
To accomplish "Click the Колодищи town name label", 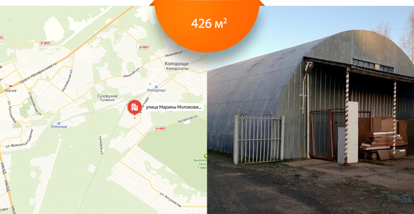I will pyautogui.click(x=176, y=64).
